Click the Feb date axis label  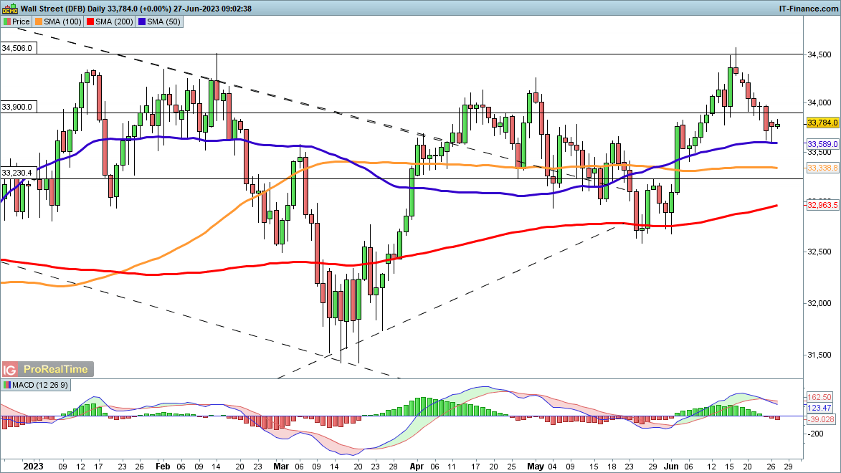tap(163, 466)
